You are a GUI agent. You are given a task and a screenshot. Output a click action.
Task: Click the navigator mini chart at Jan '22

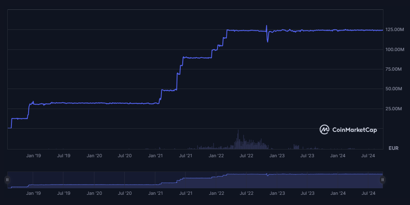[217, 180]
